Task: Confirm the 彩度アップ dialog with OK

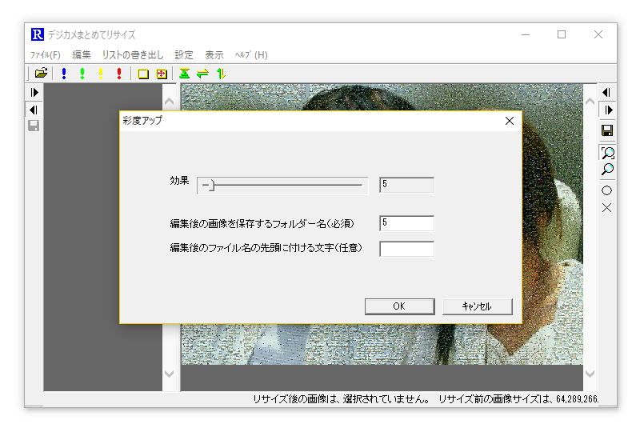Action: point(399,306)
